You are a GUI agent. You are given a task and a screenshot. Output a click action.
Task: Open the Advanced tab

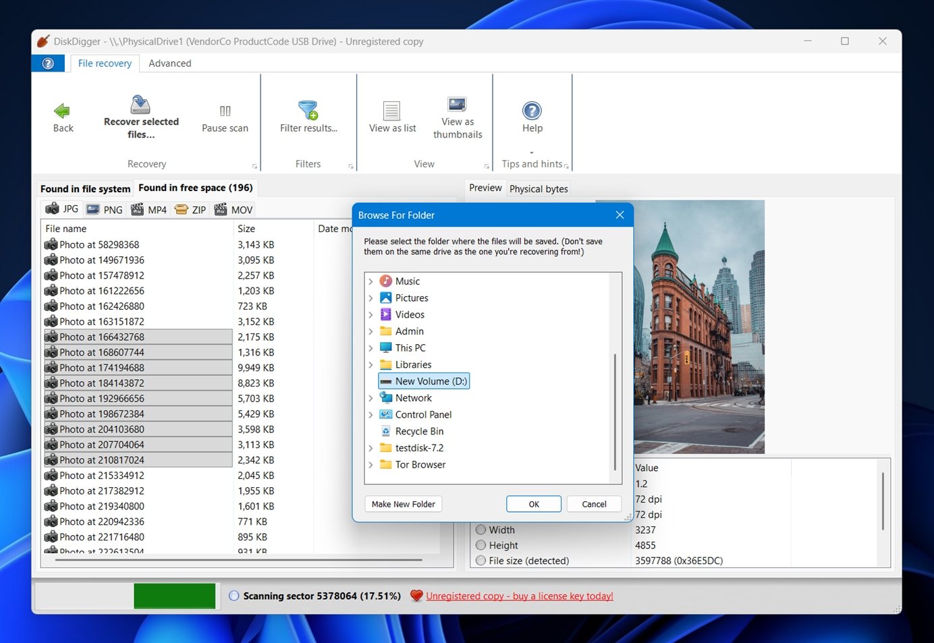point(169,63)
